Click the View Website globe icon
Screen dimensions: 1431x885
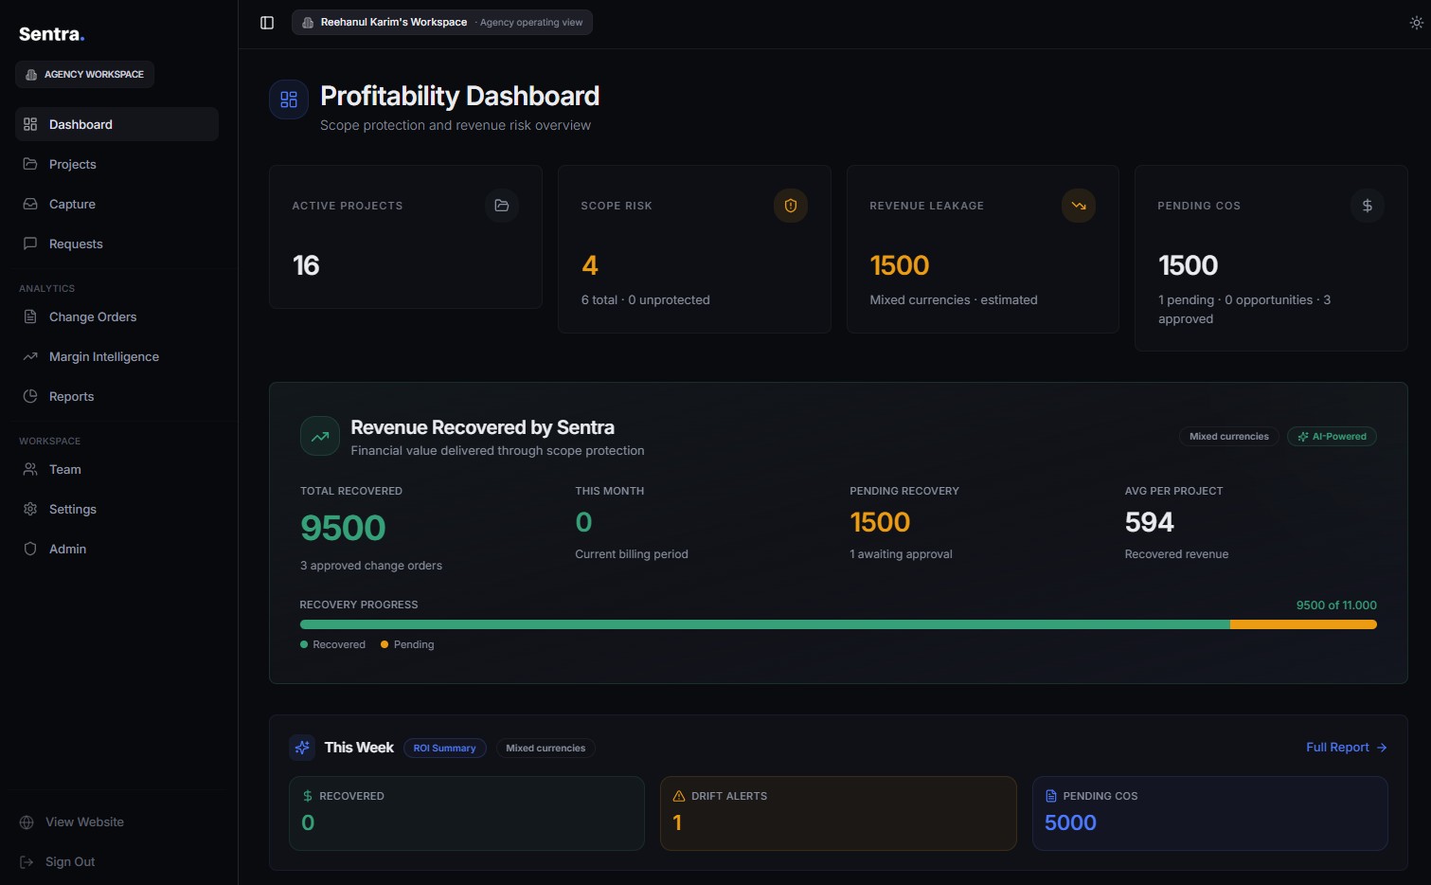point(27,822)
